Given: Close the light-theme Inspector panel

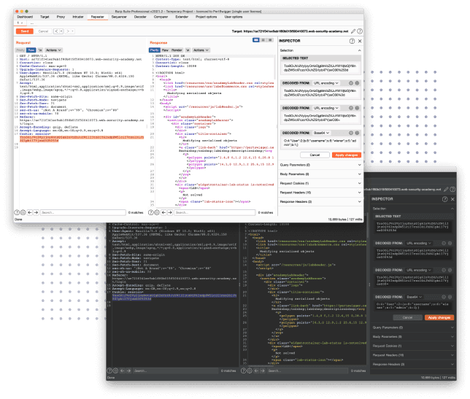Looking at the screenshot, I should [359, 41].
